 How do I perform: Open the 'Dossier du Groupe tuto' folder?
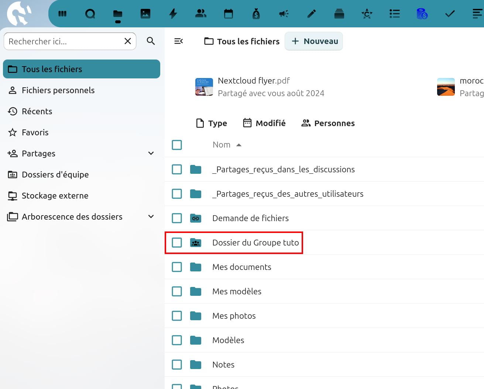tap(255, 243)
